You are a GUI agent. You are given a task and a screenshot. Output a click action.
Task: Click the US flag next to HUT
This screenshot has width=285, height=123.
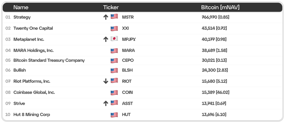[x=114, y=115]
